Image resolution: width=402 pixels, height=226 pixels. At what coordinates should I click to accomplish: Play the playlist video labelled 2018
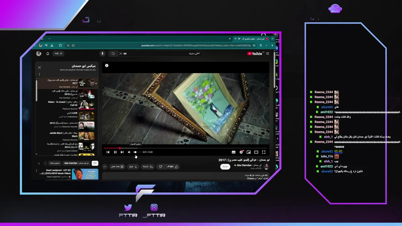pyautogui.click(x=67, y=94)
